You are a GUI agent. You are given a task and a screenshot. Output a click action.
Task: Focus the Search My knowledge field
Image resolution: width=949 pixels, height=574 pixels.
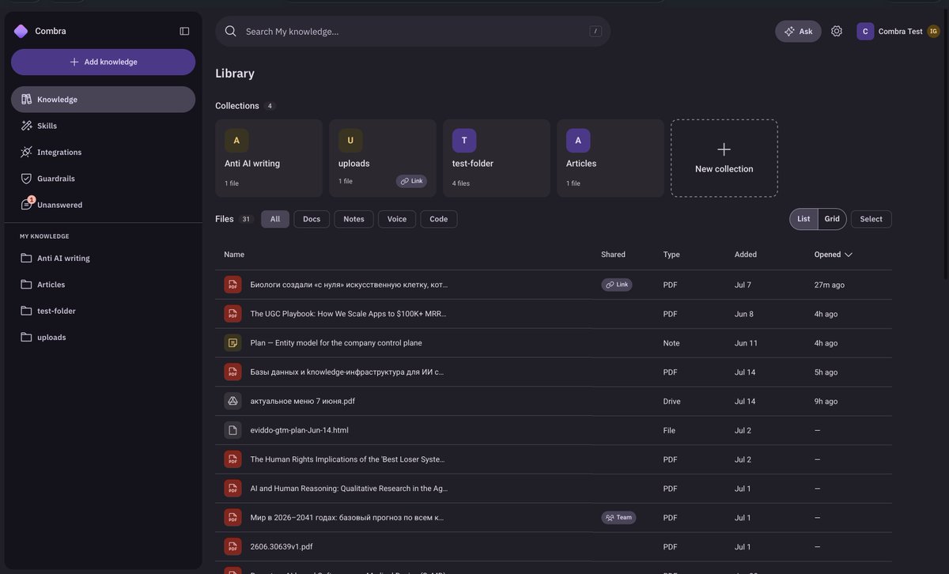click(x=413, y=31)
